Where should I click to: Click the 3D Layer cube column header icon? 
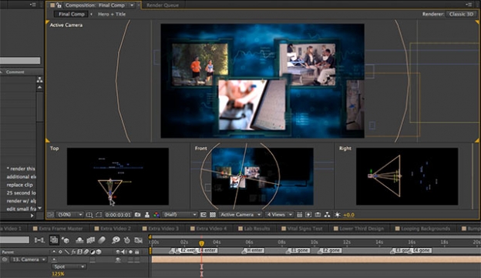point(99,252)
